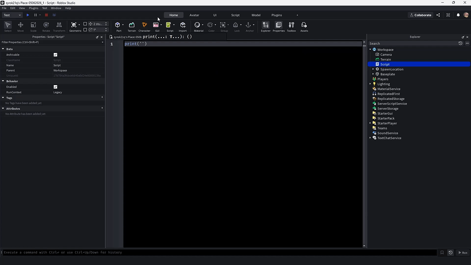Open the File menu
This screenshot has width=471, height=265.
coord(4,8)
